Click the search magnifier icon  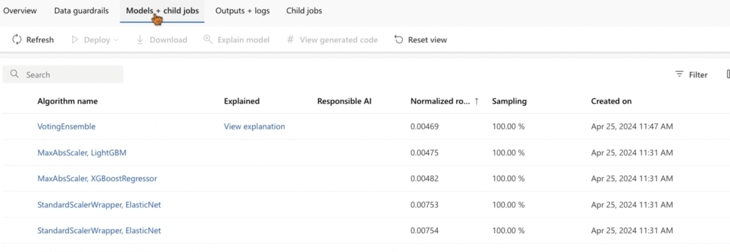coord(15,75)
